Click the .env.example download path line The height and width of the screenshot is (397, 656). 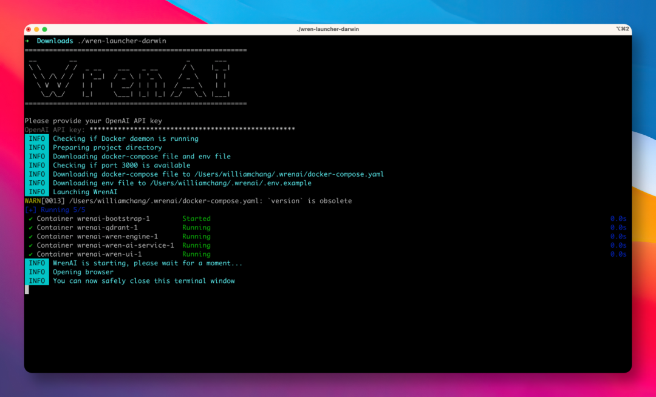(182, 183)
